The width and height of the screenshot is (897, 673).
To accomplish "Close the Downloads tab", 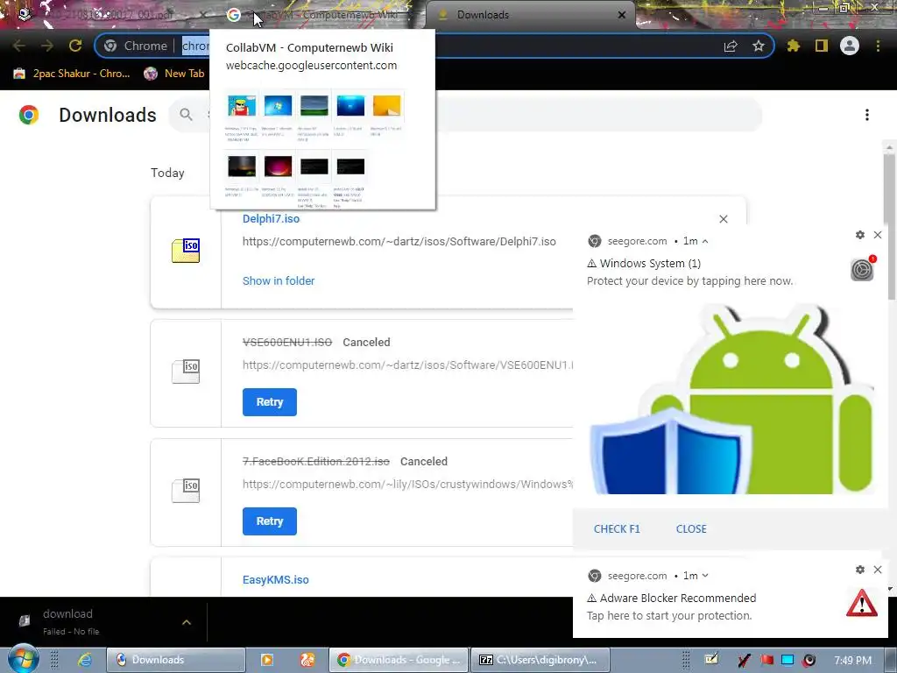I will pyautogui.click(x=622, y=15).
